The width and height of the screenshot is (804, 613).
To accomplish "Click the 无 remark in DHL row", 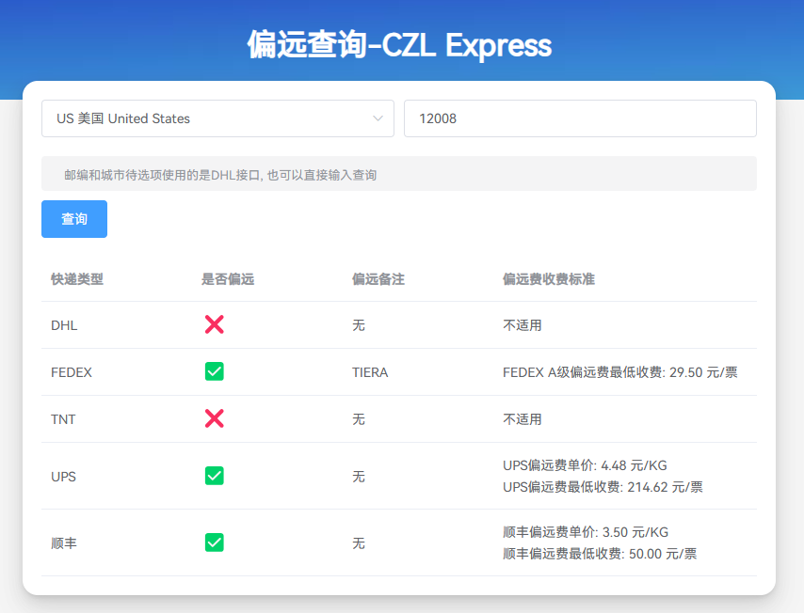I will 359,325.
